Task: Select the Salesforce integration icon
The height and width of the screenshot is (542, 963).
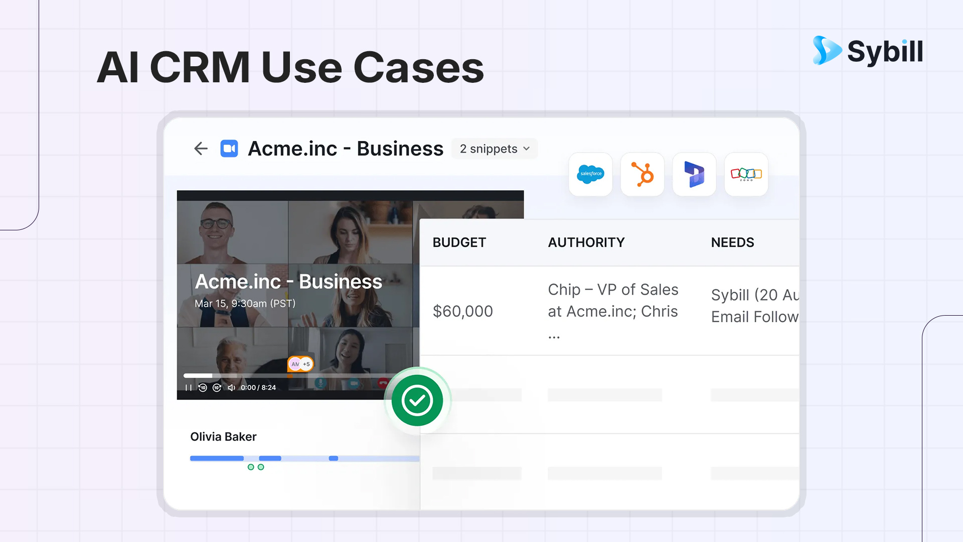Action: [x=590, y=174]
